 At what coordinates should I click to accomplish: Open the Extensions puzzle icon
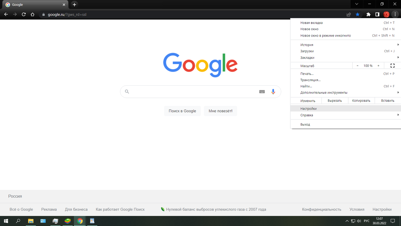click(369, 14)
